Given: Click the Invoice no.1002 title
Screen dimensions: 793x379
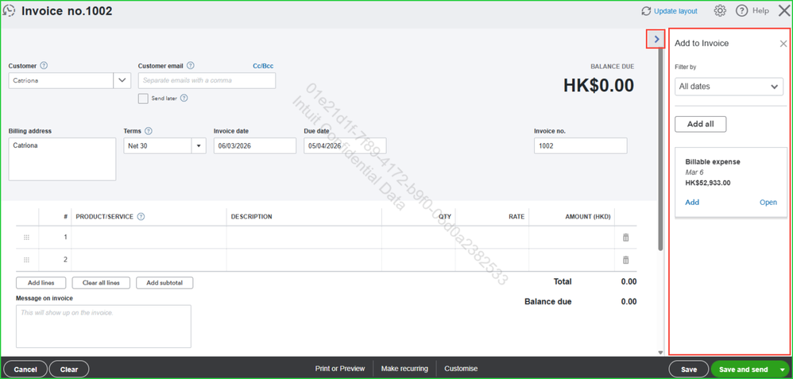Looking at the screenshot, I should point(67,10).
